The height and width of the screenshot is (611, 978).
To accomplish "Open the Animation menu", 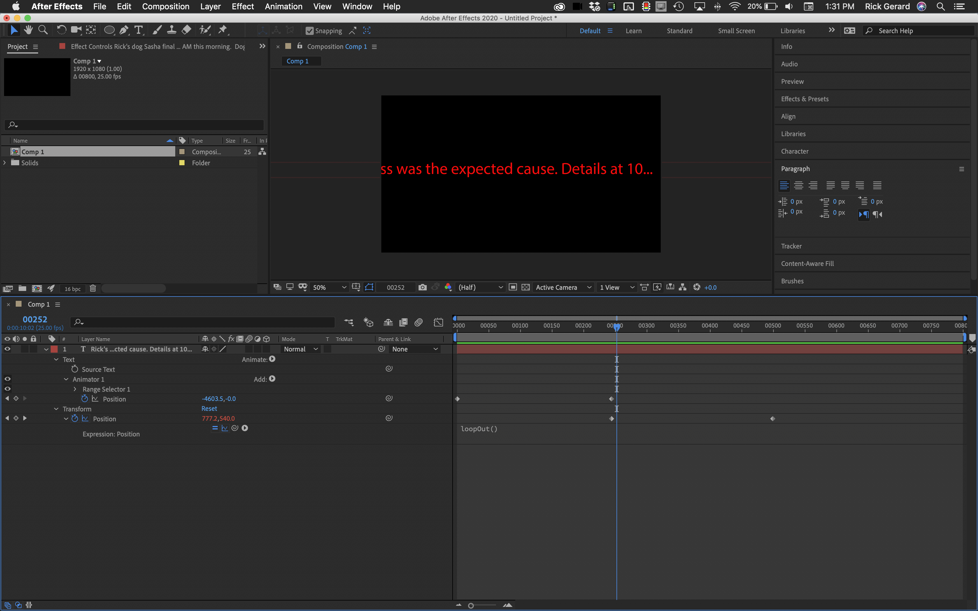I will click(x=283, y=6).
